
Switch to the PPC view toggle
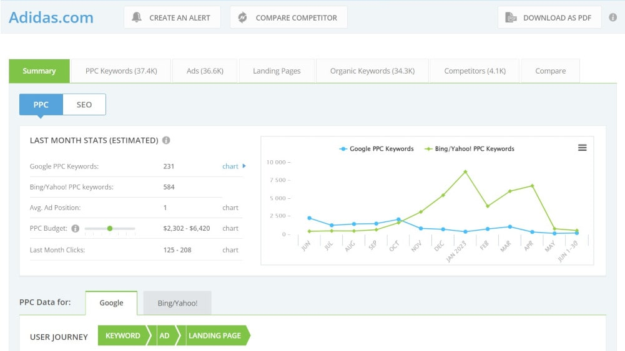(x=41, y=105)
